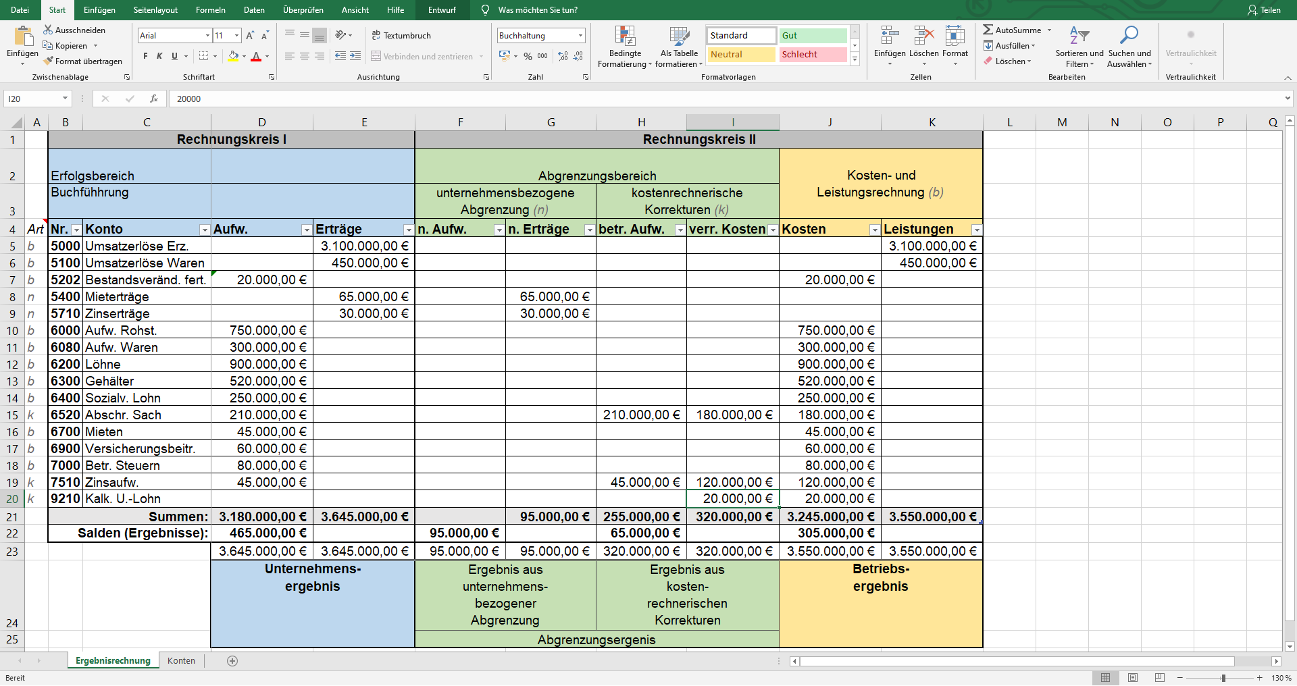Toggle Textumbruch wrap text

pyautogui.click(x=401, y=36)
